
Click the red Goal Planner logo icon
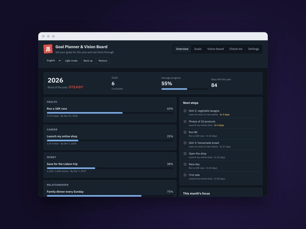click(x=48, y=49)
